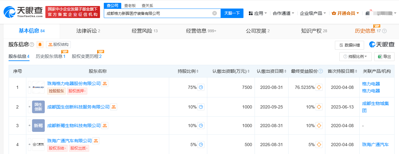Open equity structure icon next to 珠海格力电器股份有限公司
The width and height of the screenshot is (399, 154).
tap(105, 83)
